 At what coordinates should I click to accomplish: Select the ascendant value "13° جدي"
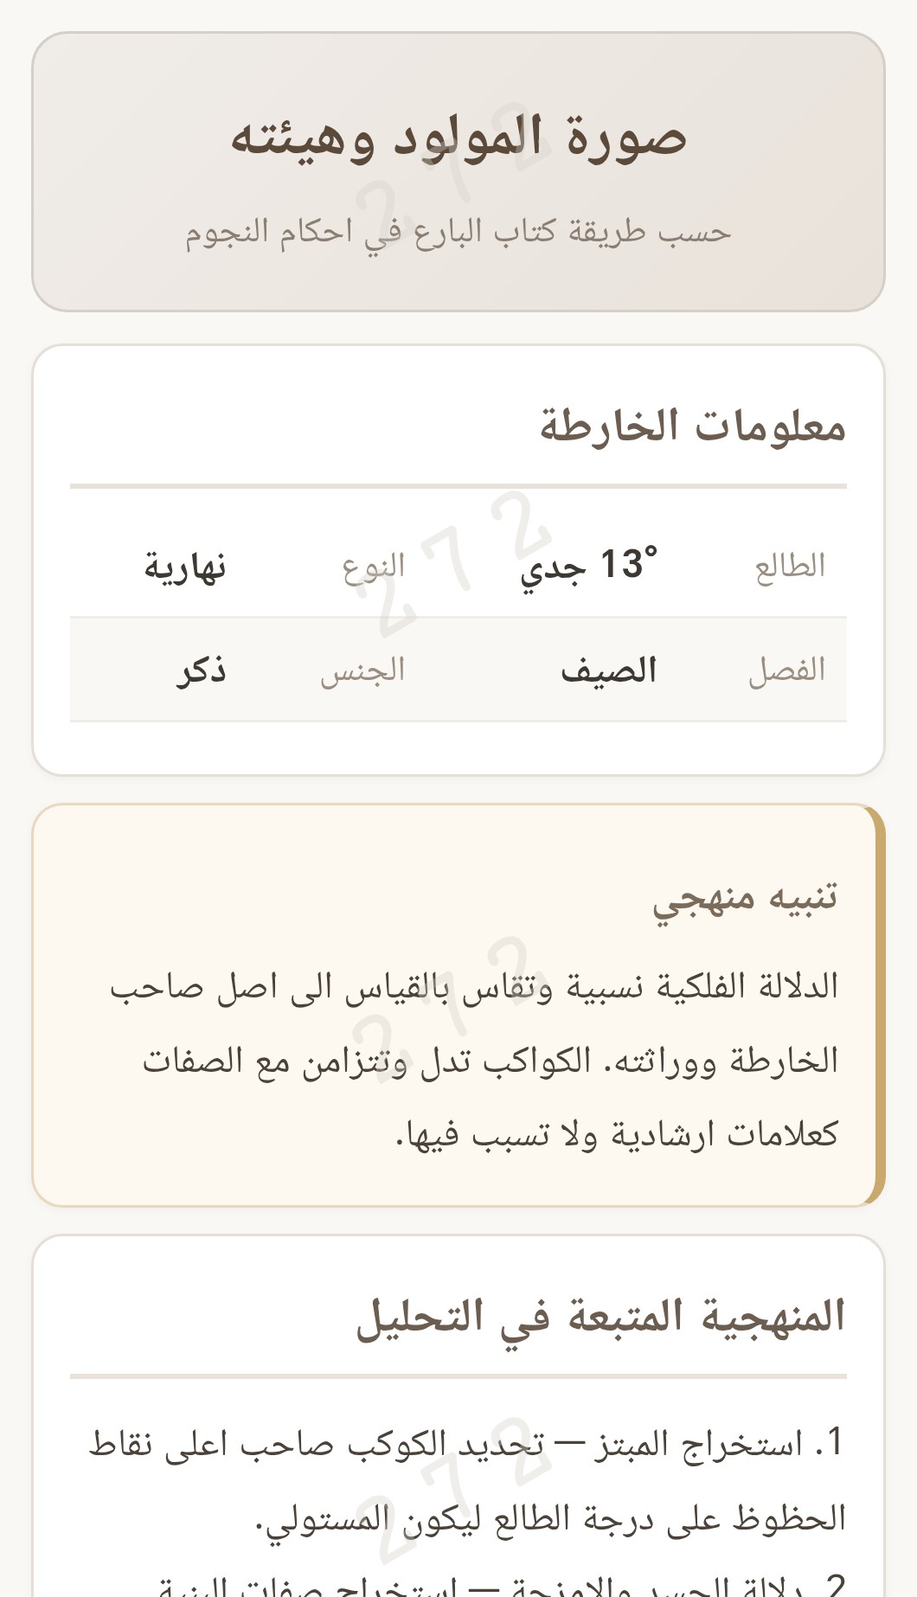tap(588, 565)
